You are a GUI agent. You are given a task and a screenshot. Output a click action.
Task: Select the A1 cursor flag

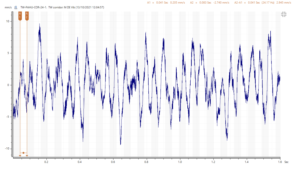[20, 16]
